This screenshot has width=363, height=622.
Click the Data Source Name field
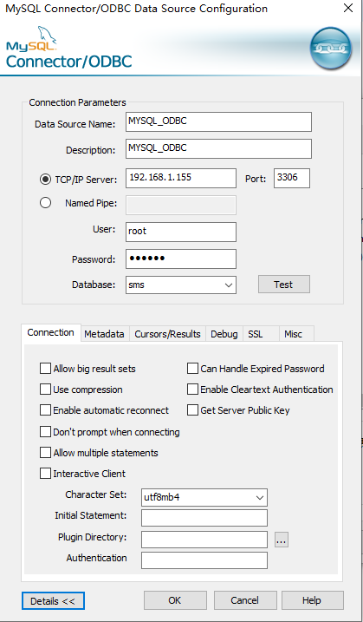(218, 121)
